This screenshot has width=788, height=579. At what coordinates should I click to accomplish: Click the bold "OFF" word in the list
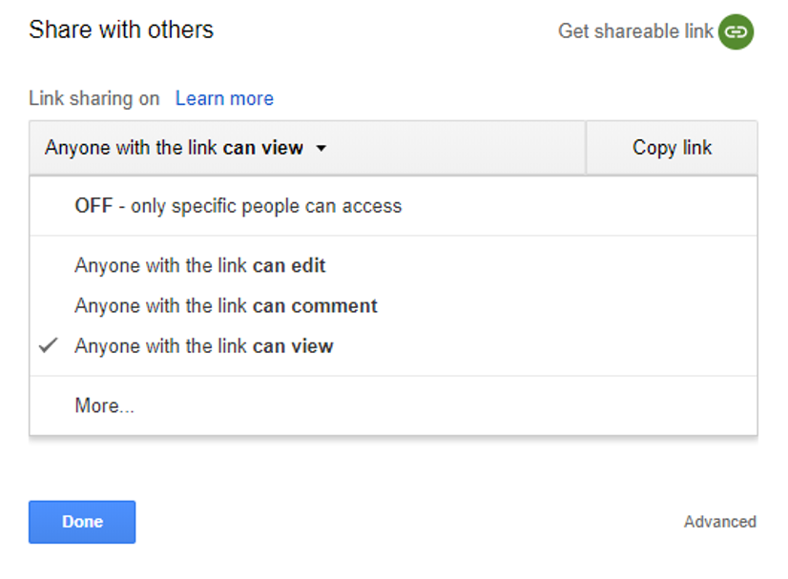[x=93, y=206]
